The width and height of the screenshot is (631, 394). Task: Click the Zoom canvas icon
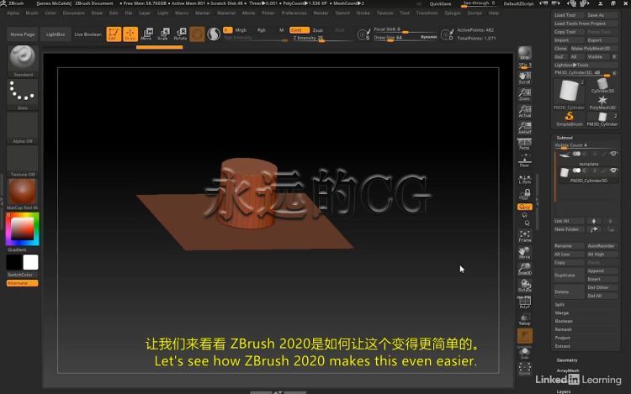(x=525, y=95)
